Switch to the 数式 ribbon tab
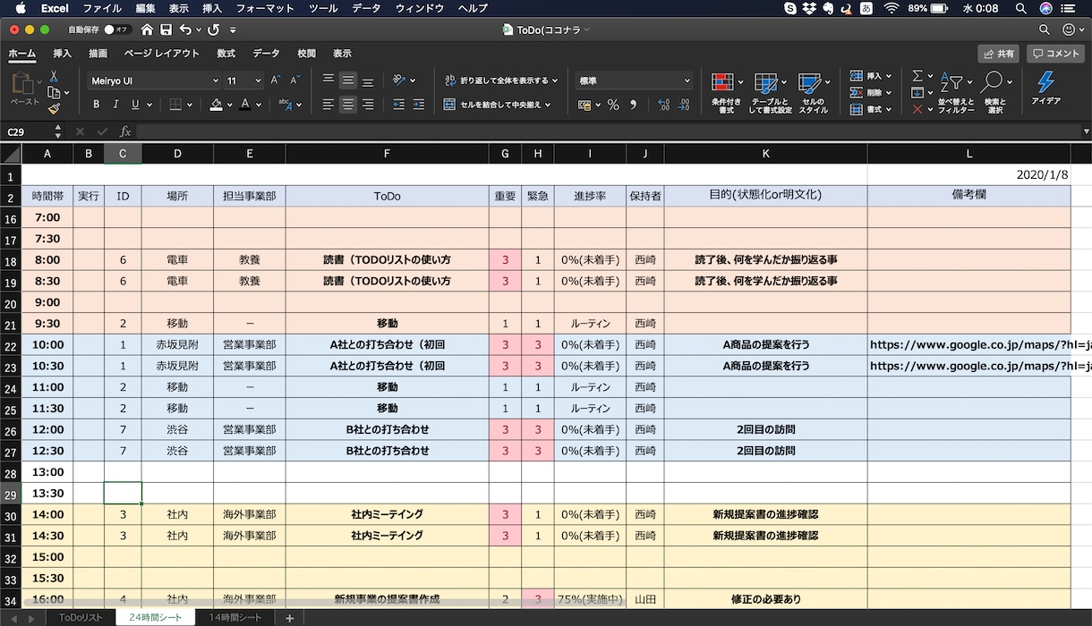Screen dimensions: 1092x626 pos(226,54)
